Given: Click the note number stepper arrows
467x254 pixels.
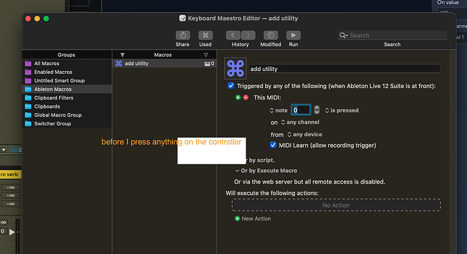Looking at the screenshot, I should pos(317,110).
